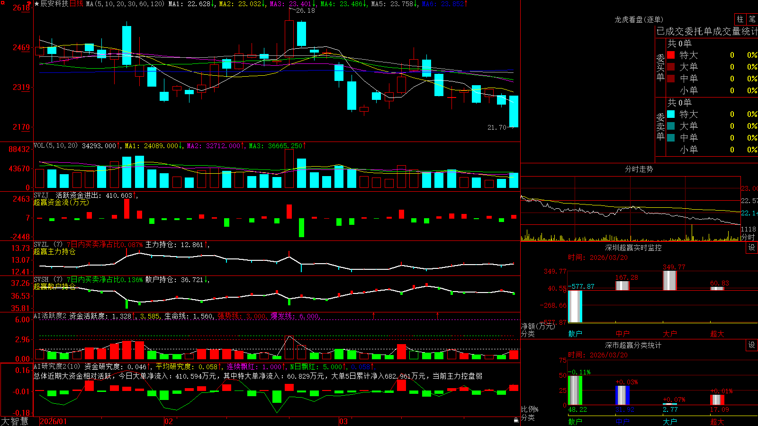Click the 26.18 high price label
The image size is (758, 426).
pyautogui.click(x=305, y=10)
